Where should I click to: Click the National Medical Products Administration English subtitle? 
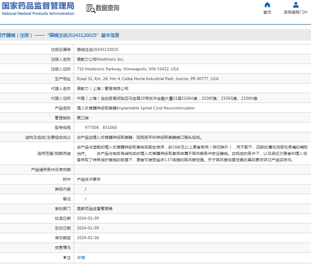tap(38, 14)
